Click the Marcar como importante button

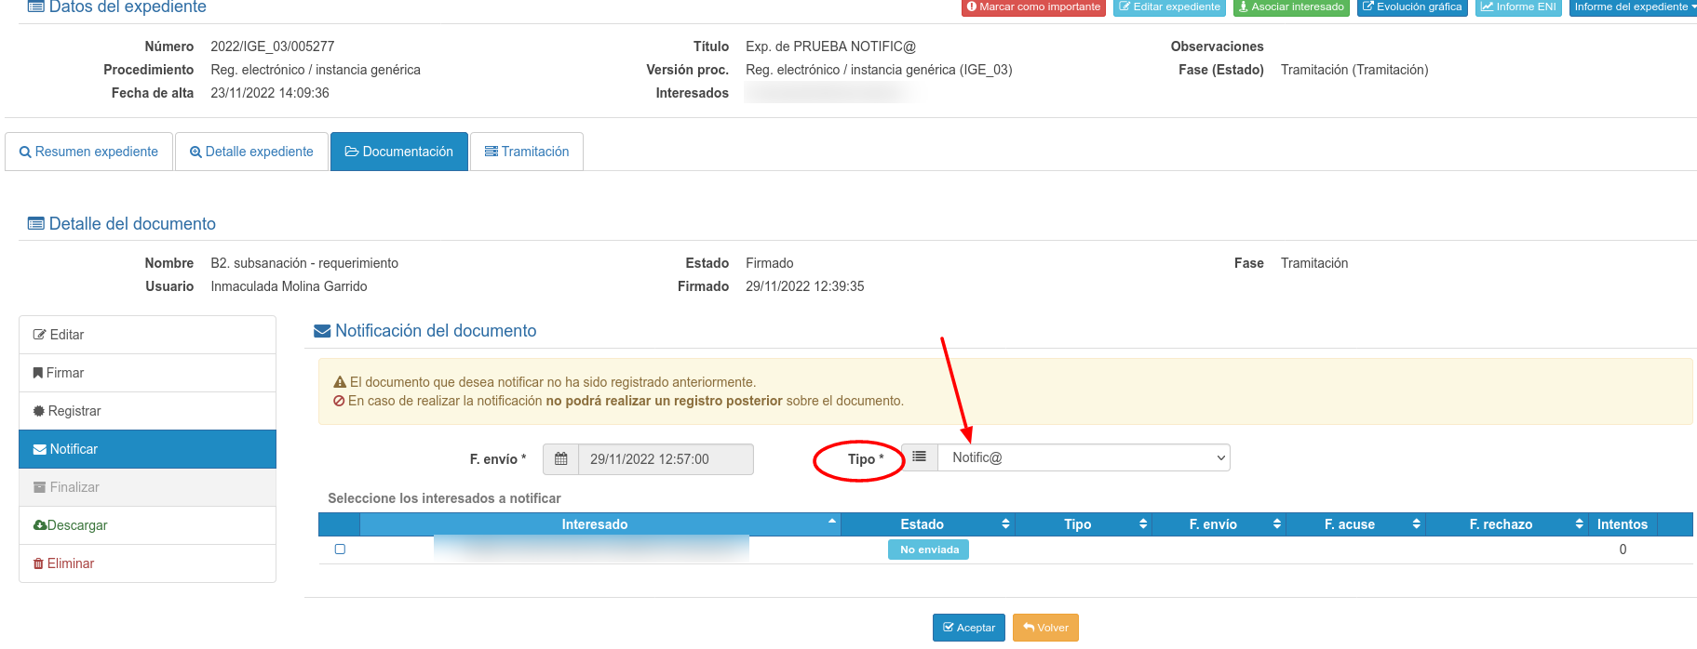[x=1033, y=7]
